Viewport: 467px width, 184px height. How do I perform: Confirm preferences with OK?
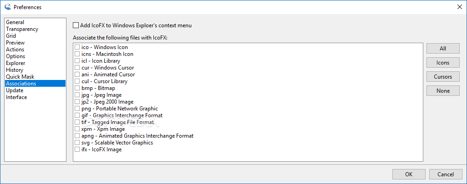(x=409, y=174)
